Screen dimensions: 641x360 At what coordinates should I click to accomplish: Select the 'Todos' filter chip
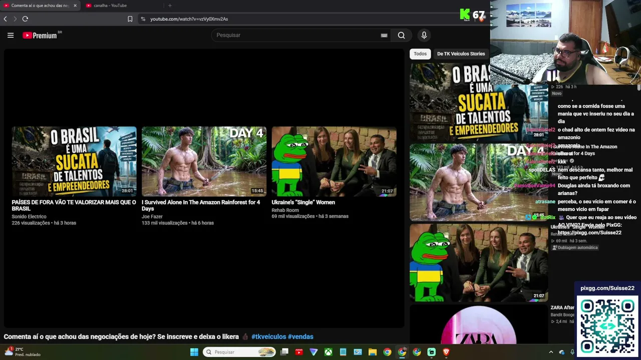pyautogui.click(x=420, y=53)
